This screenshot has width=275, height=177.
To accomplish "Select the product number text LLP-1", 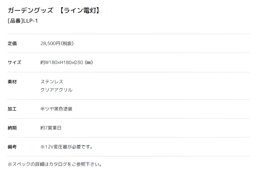I will coord(30,21).
